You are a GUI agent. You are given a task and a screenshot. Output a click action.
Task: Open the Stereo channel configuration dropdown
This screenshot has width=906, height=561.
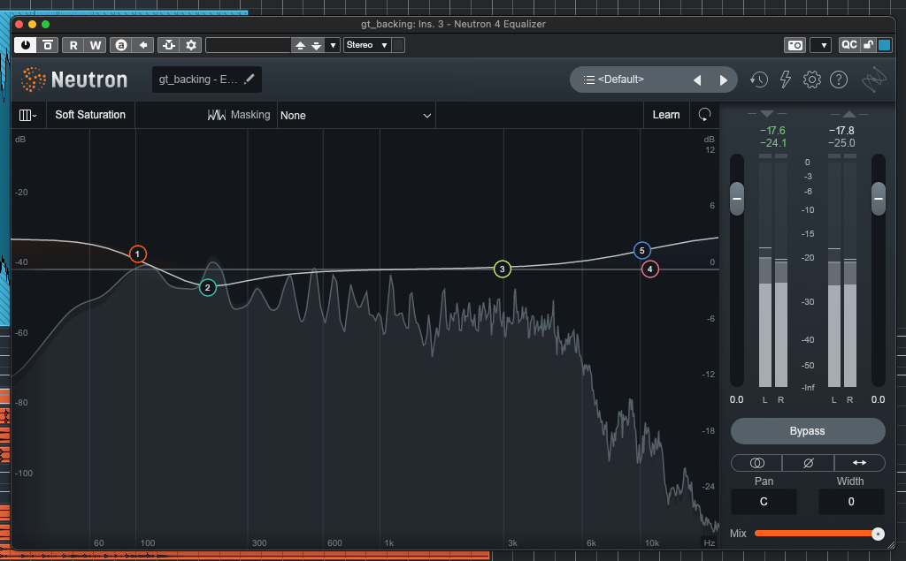point(367,45)
